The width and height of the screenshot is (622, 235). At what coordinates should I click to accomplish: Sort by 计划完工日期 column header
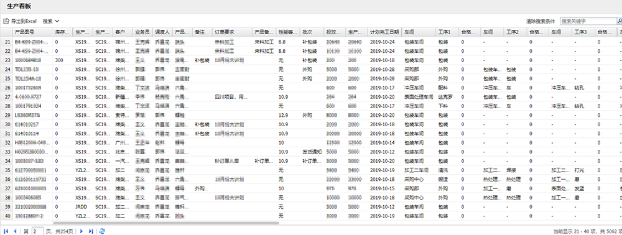point(384,32)
